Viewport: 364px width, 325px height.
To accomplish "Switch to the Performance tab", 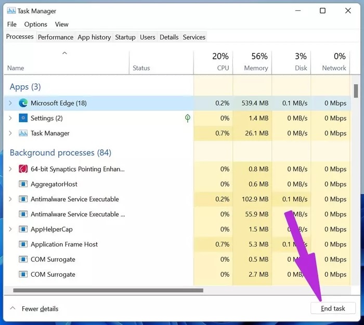I will (x=56, y=37).
